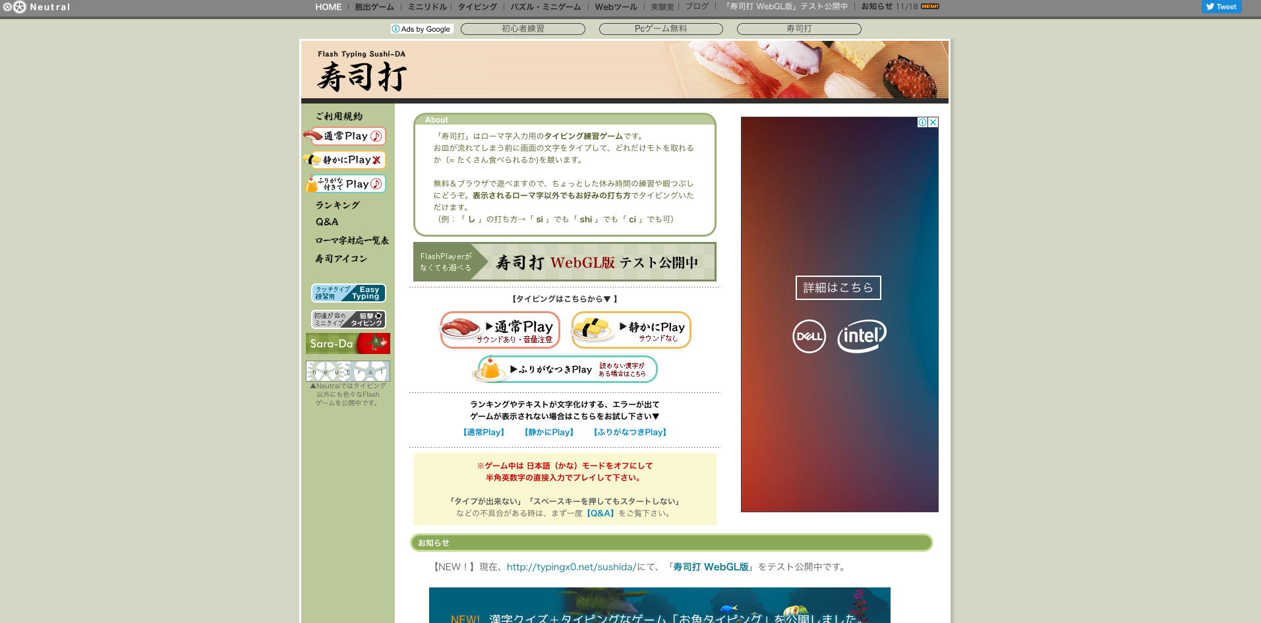Image resolution: width=1261 pixels, height=623 pixels.
Task: Open the Sara-Da tomato banner
Action: click(x=348, y=343)
